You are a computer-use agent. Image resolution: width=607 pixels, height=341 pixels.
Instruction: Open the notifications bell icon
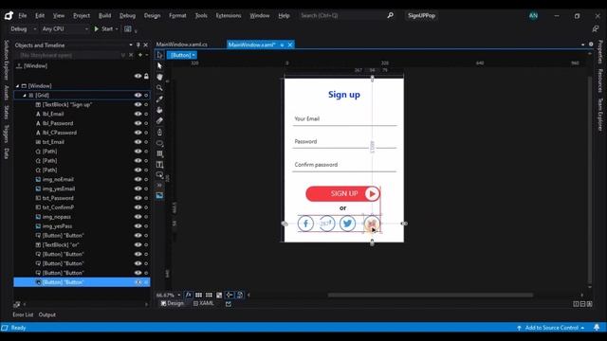coord(597,328)
